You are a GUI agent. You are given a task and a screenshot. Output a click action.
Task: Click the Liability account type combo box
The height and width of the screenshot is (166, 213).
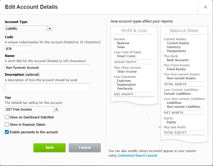click(26, 28)
